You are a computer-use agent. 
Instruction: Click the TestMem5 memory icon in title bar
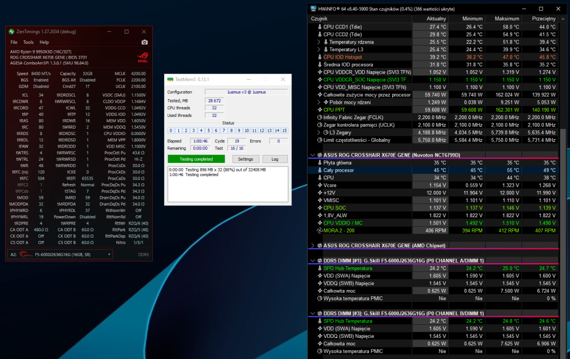coord(170,80)
